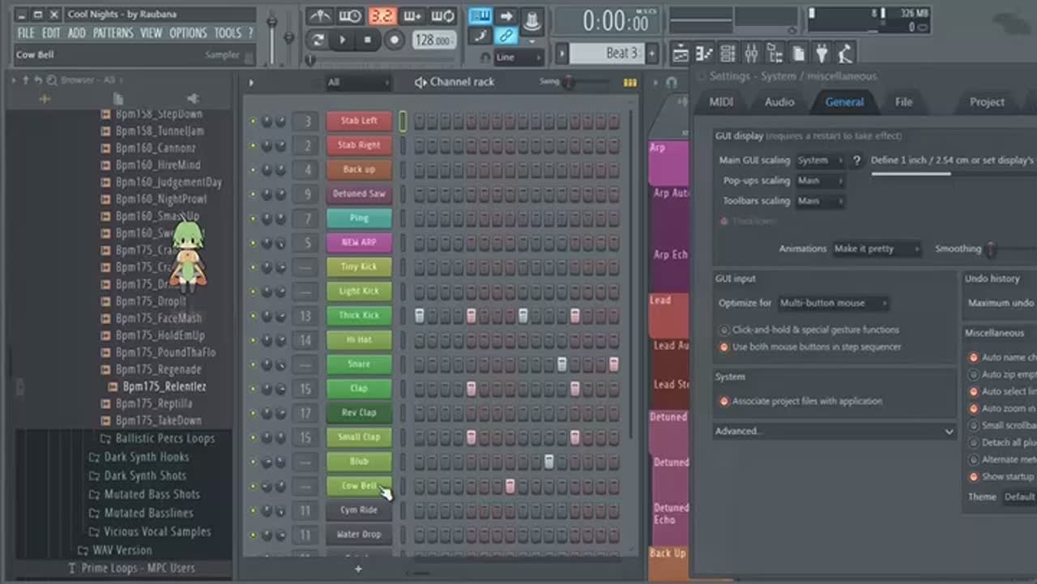The width and height of the screenshot is (1037, 584).
Task: Open the piano roll icon
Action: click(704, 53)
